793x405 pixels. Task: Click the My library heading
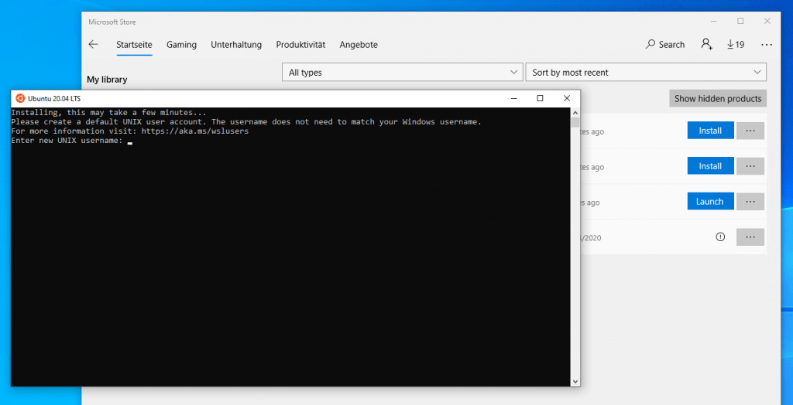(x=107, y=80)
